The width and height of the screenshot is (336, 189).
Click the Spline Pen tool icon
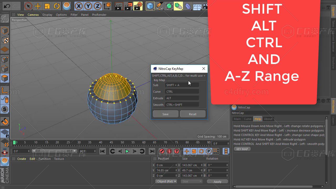pyautogui.click(x=160, y=6)
